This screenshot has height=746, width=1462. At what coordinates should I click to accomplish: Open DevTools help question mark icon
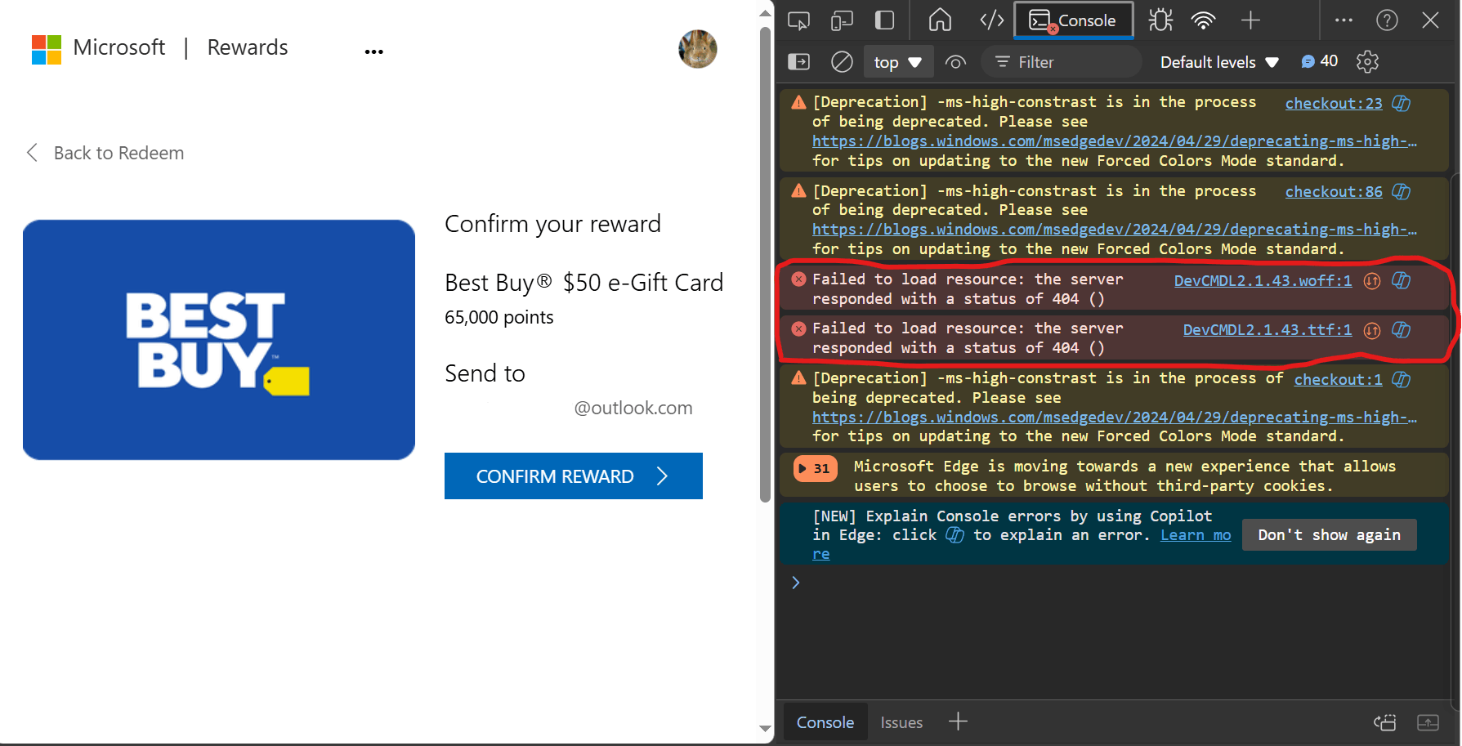1387,20
